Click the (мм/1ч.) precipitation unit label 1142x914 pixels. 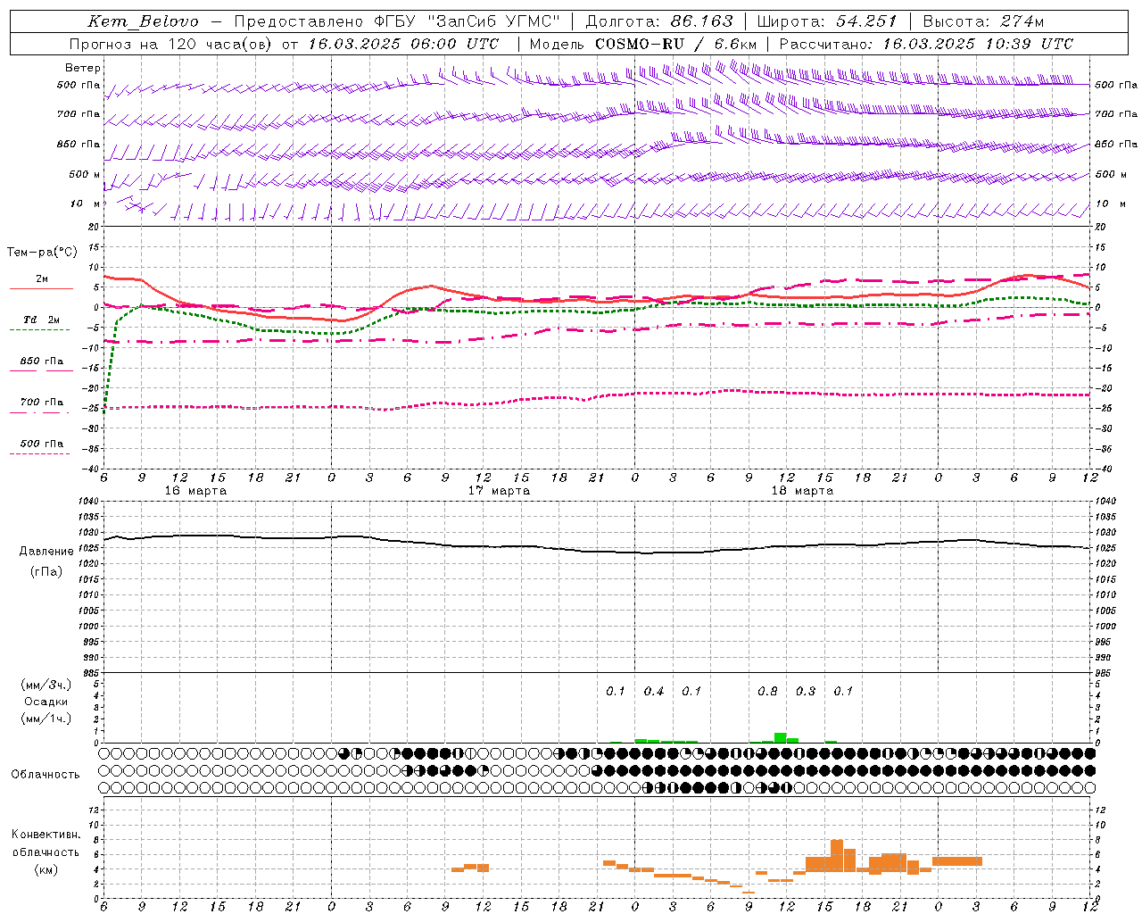pyautogui.click(x=46, y=719)
